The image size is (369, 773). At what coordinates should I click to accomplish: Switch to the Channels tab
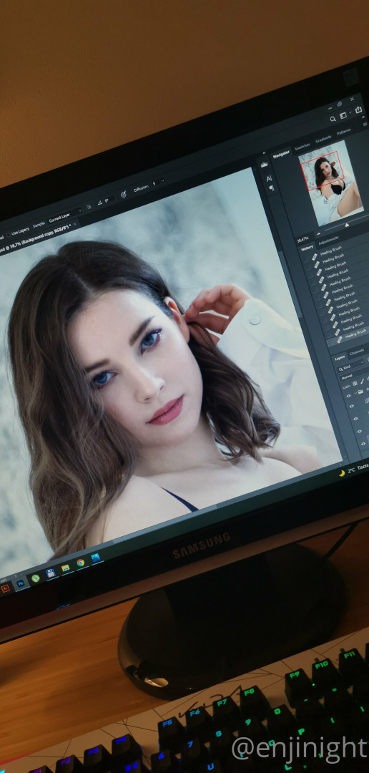click(x=357, y=352)
